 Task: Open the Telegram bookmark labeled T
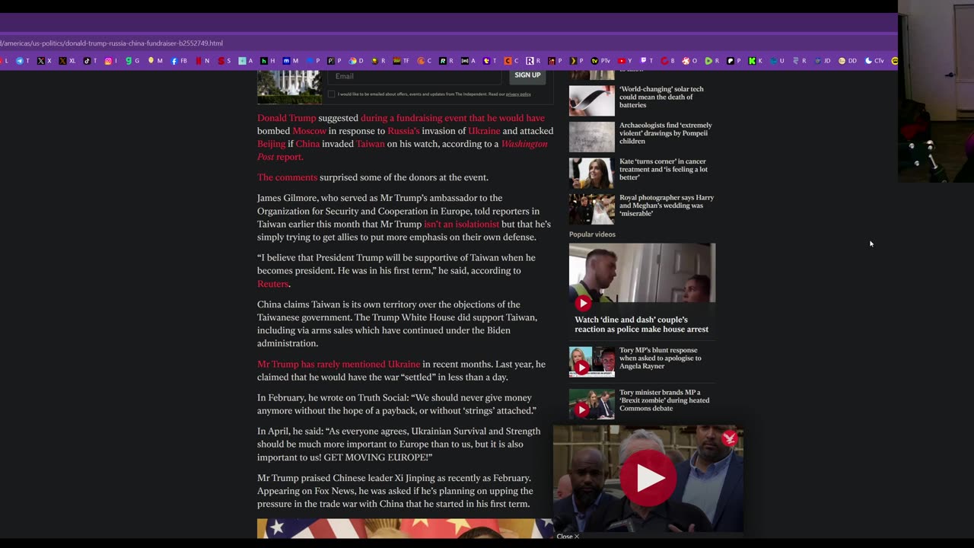click(24, 61)
